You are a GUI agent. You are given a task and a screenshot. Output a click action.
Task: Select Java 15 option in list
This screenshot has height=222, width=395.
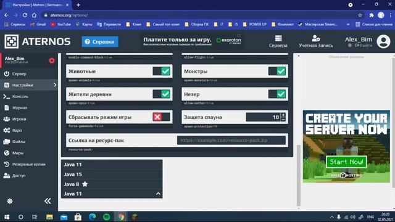tap(112, 174)
